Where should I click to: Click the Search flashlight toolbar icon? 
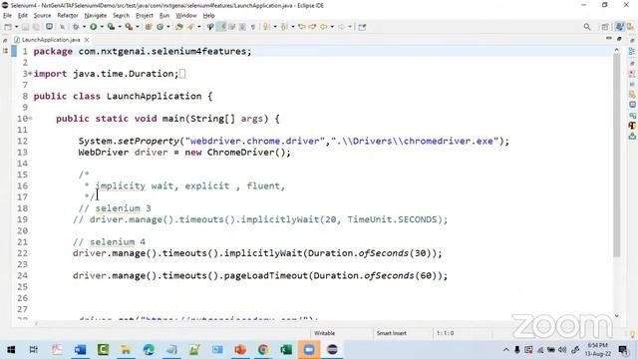click(190, 27)
